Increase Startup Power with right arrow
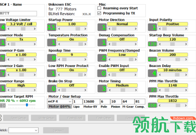The height and width of the screenshot is (135, 196). (85, 29)
